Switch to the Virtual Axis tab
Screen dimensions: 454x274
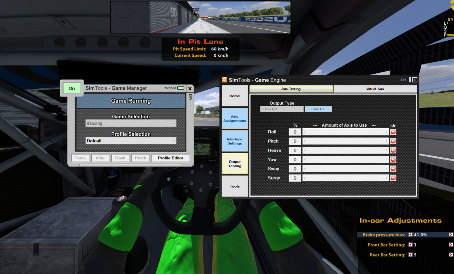pyautogui.click(x=375, y=89)
